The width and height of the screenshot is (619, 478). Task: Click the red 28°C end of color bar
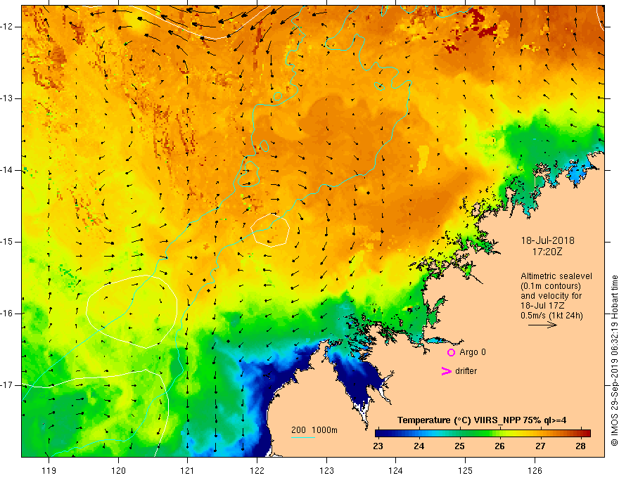[587, 434]
